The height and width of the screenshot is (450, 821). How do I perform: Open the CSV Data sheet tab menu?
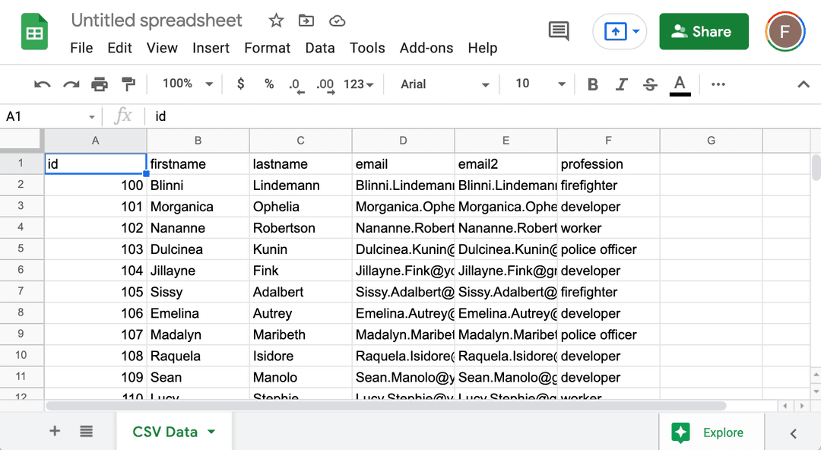(209, 430)
